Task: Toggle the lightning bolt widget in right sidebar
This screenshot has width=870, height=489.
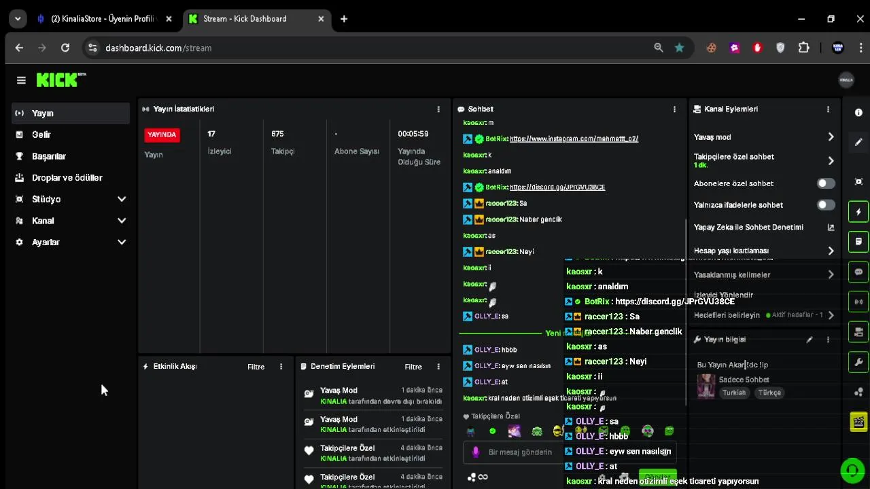Action: click(858, 212)
